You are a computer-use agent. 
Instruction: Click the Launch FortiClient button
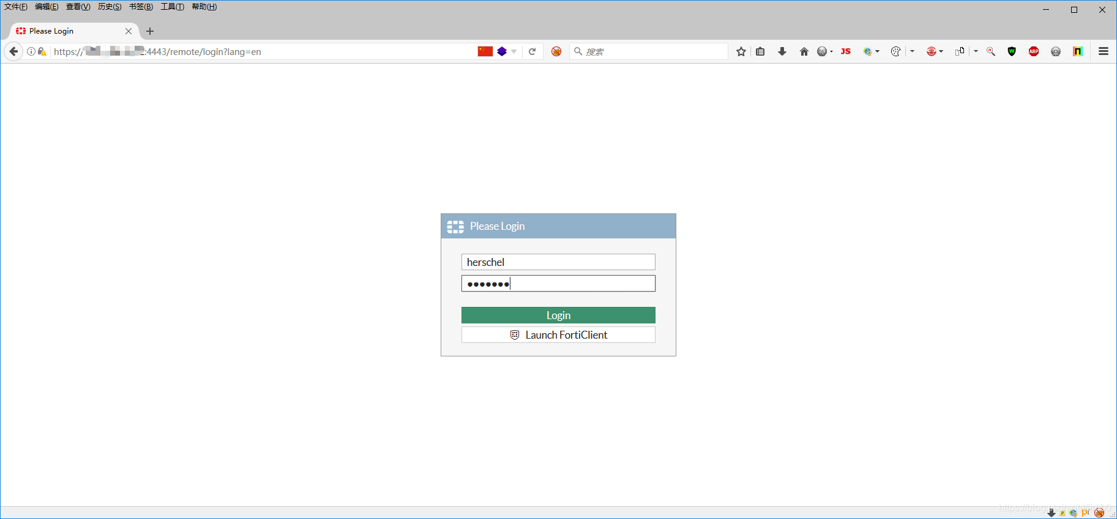click(x=558, y=334)
